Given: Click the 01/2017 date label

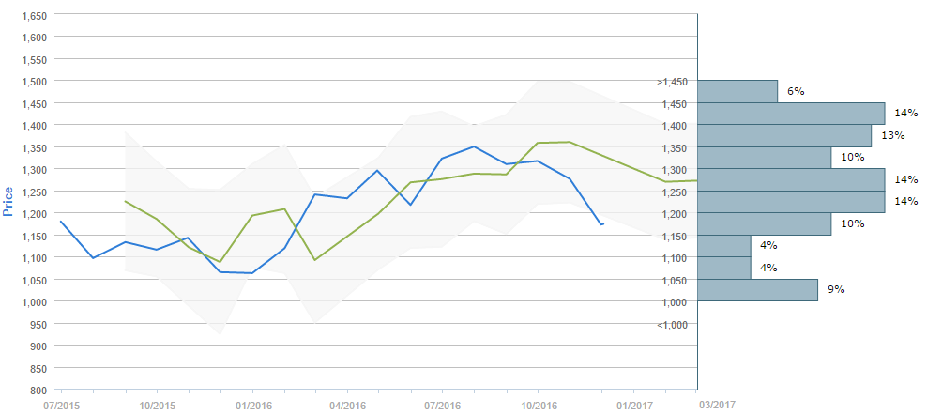Looking at the screenshot, I should pyautogui.click(x=634, y=405).
